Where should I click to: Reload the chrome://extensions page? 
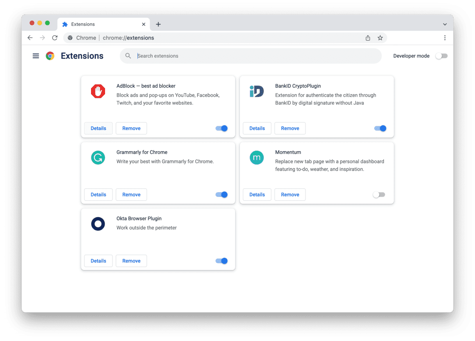(x=55, y=38)
